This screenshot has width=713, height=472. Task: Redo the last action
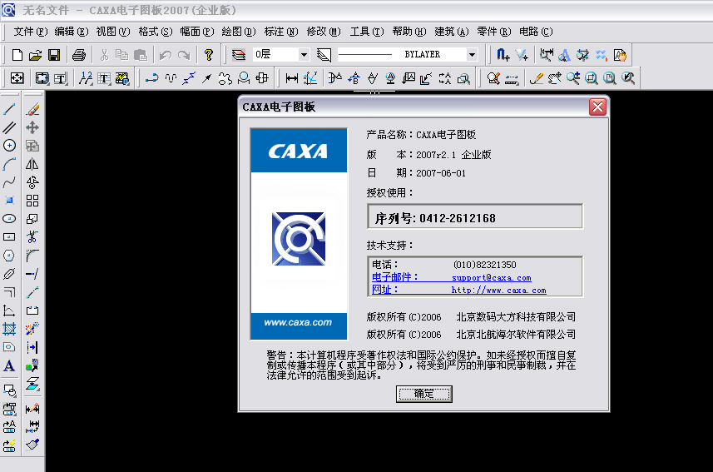click(x=184, y=55)
